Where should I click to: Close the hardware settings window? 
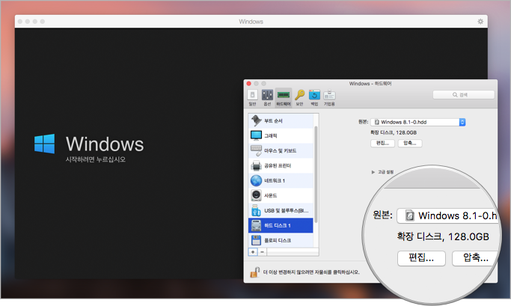[x=249, y=84]
